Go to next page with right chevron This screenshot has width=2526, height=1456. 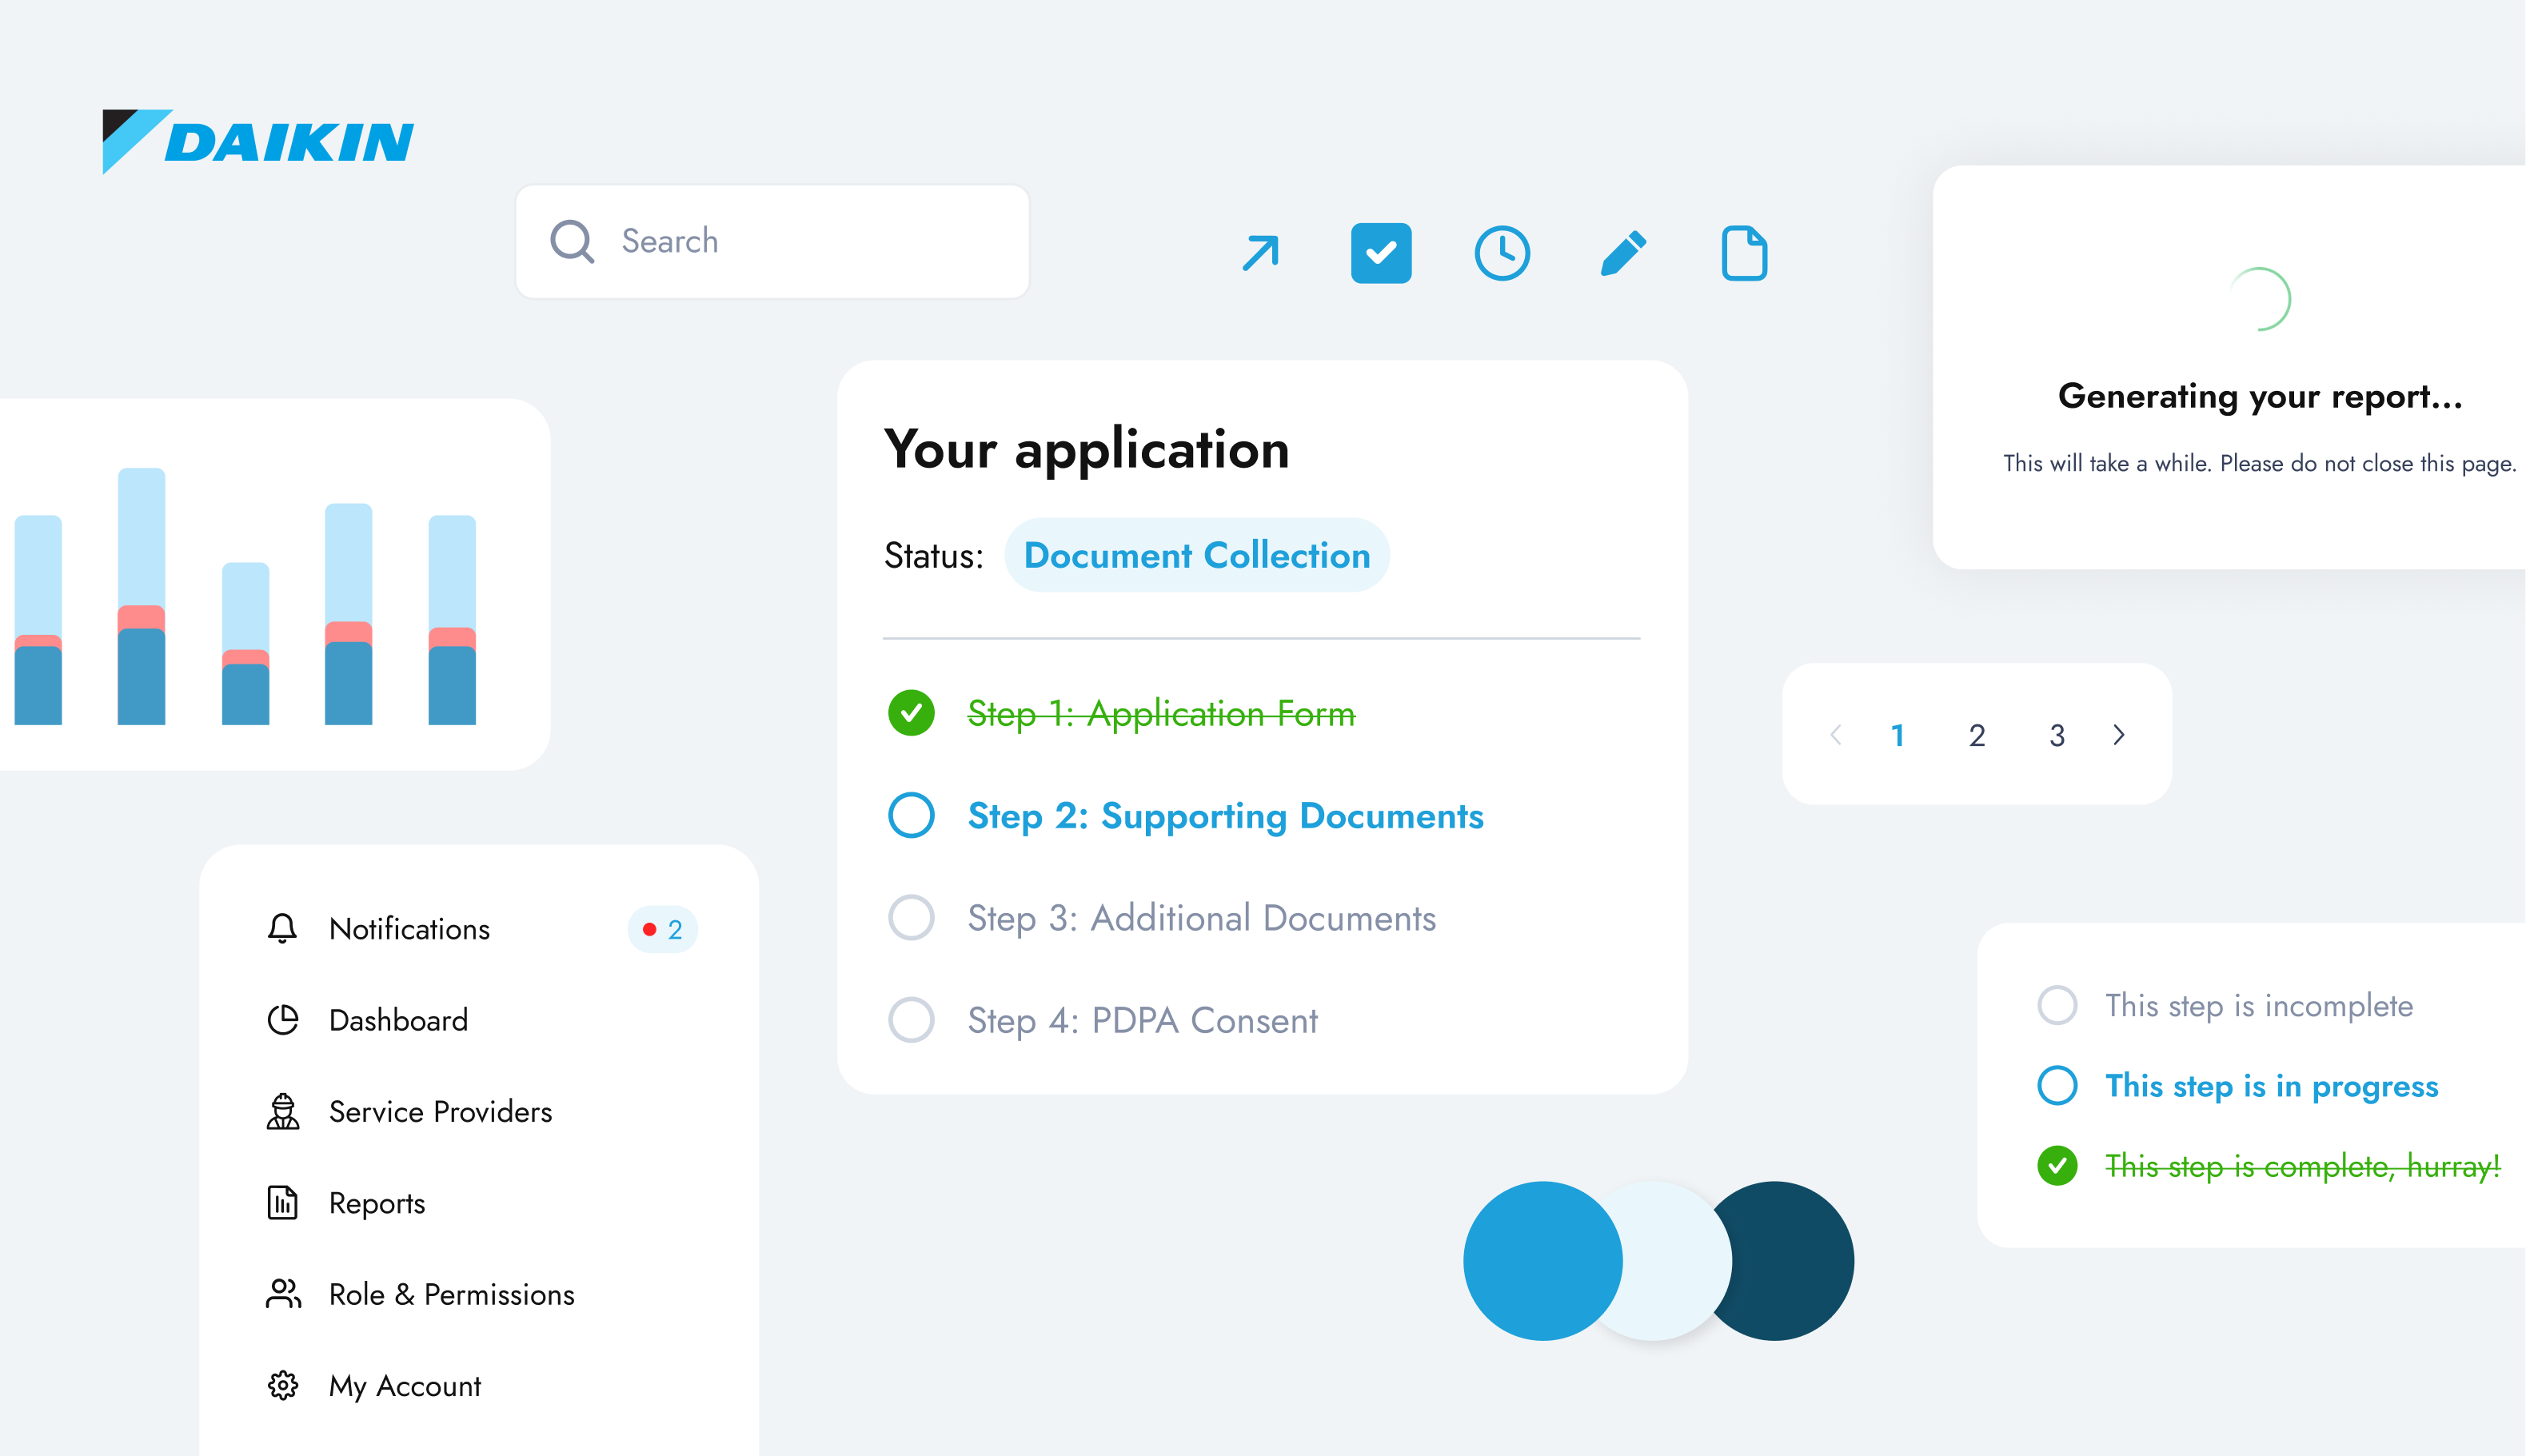(2118, 735)
